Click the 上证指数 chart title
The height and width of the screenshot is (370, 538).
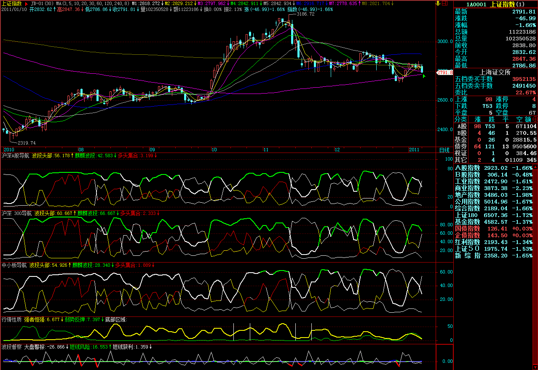click(12, 3)
